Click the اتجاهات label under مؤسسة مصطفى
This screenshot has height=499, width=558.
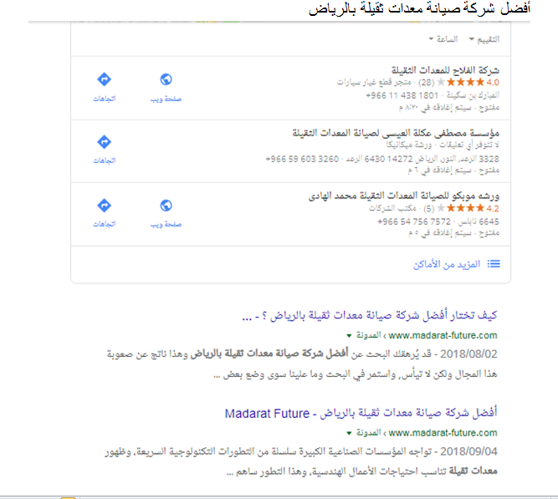click(x=105, y=160)
